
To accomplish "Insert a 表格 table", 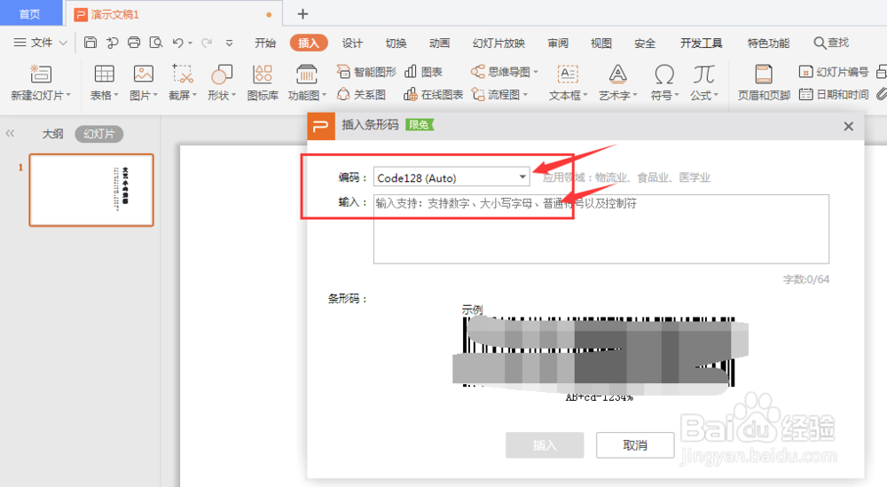I will pos(104,82).
